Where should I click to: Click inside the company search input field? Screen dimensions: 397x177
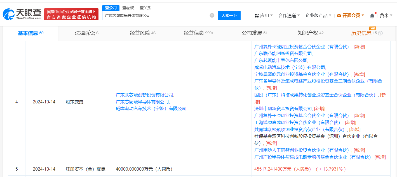pos(157,16)
